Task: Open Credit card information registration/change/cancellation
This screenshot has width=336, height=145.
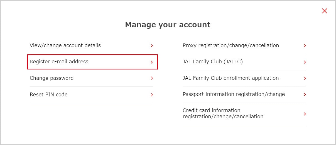Action: [x=223, y=113]
